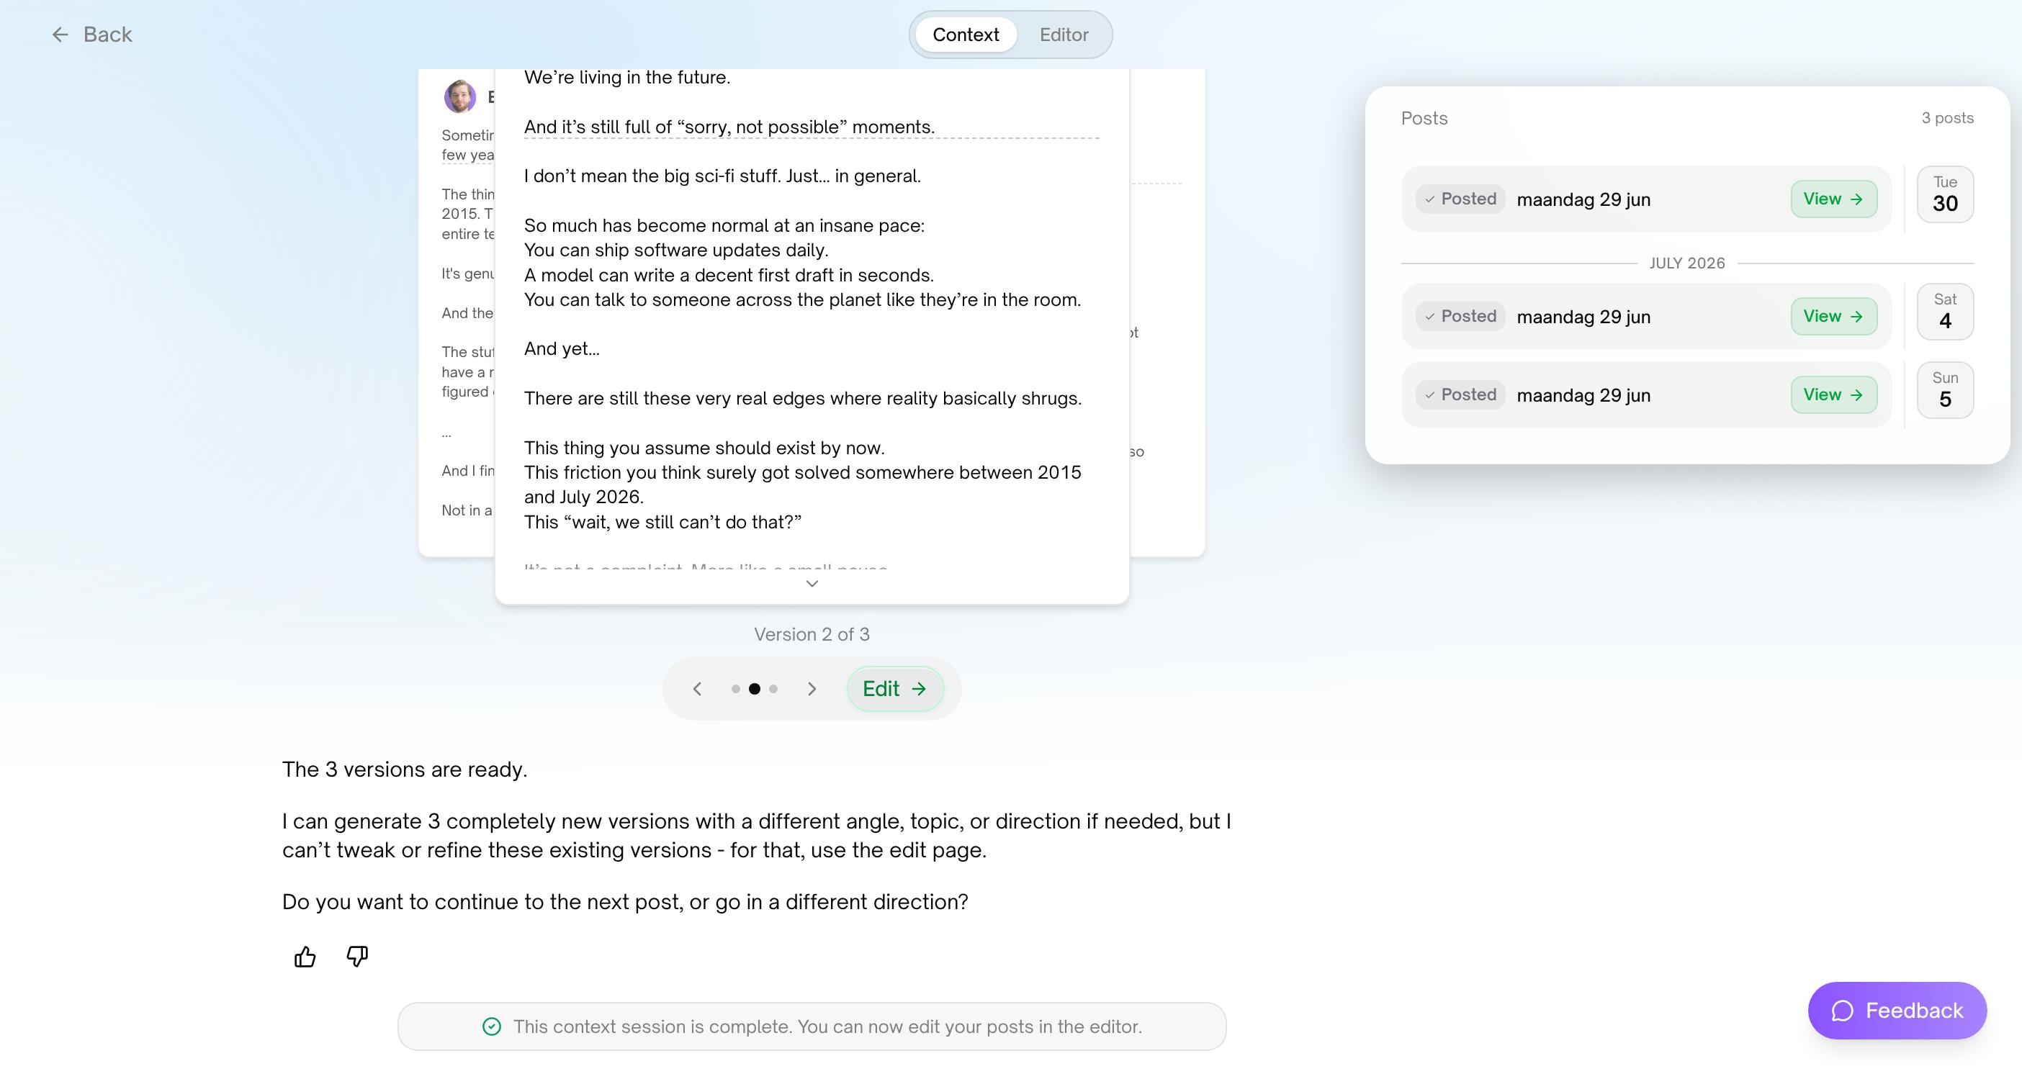This screenshot has height=1074, width=2022.
Task: Select the Context tab
Action: point(966,35)
